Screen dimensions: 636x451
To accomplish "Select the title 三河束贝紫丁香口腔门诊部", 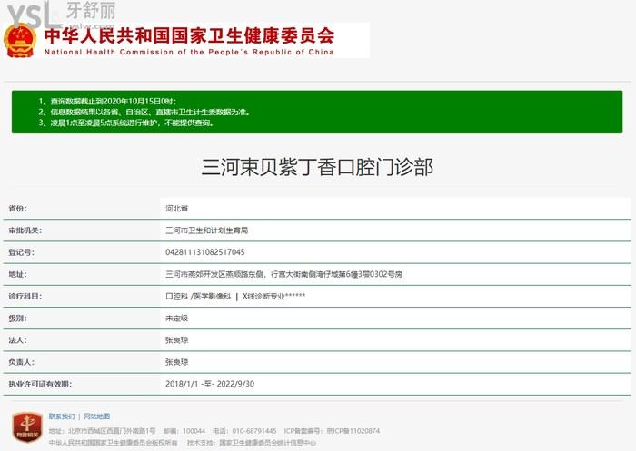I will tap(318, 167).
